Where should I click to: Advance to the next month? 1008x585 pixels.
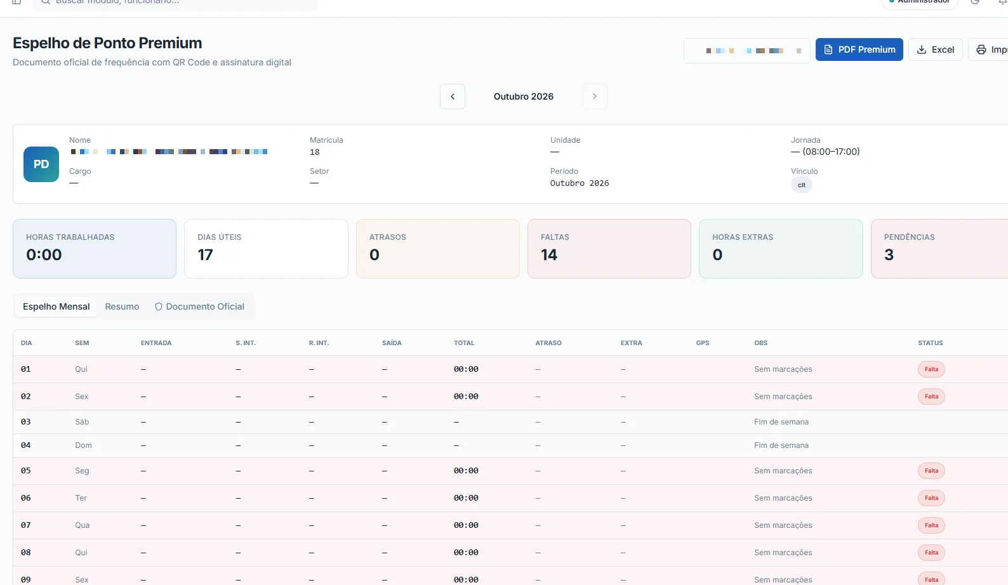tap(595, 96)
